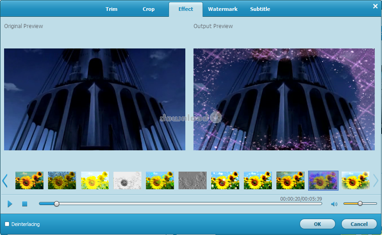
Task: Confirm changes with the OK button
Action: tap(318, 224)
